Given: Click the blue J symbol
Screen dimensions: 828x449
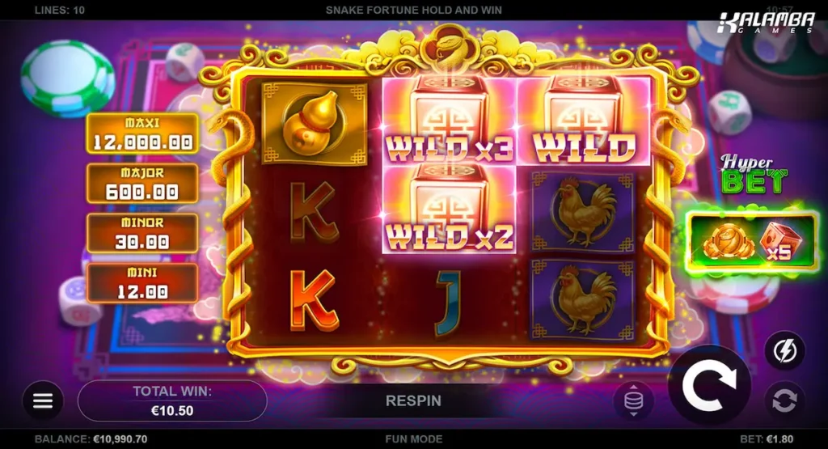Looking at the screenshot, I should [x=449, y=303].
